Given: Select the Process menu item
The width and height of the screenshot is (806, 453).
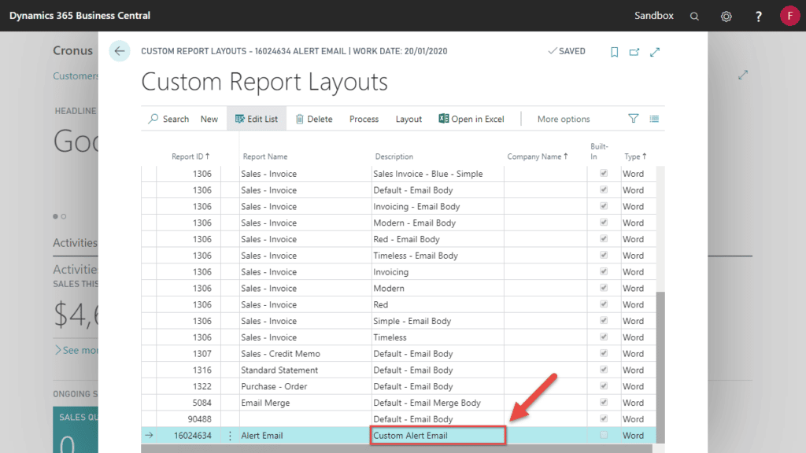Looking at the screenshot, I should click(364, 119).
